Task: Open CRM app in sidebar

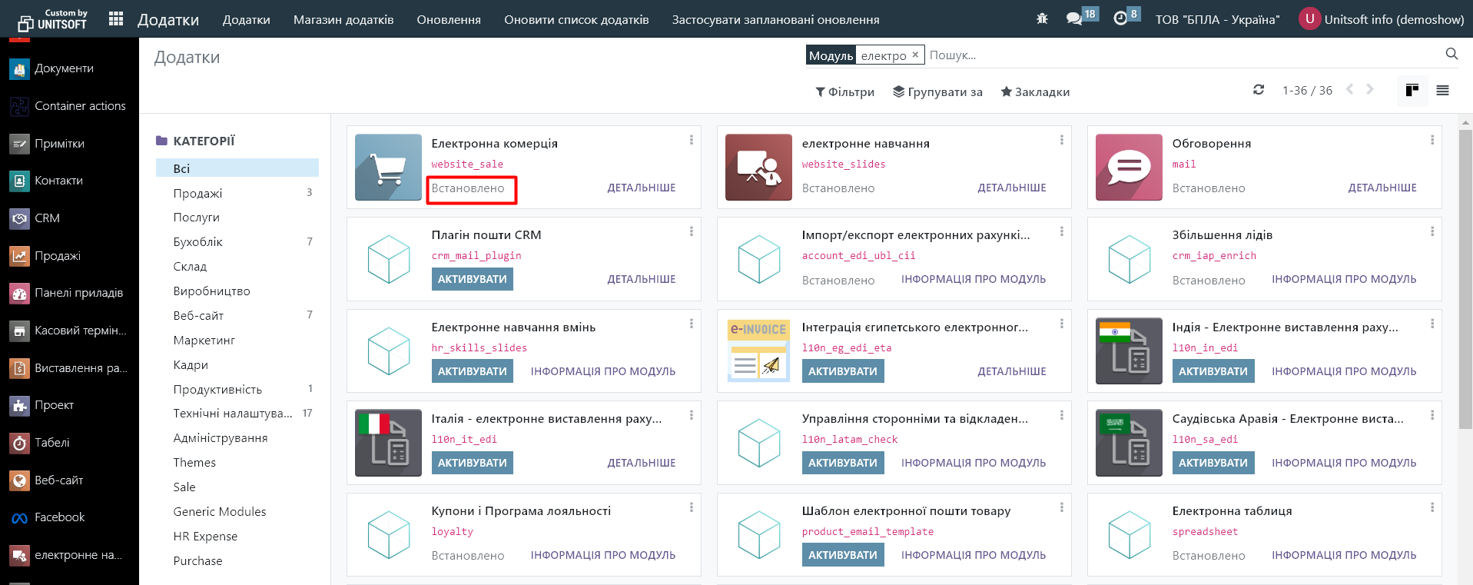Action: tap(47, 218)
